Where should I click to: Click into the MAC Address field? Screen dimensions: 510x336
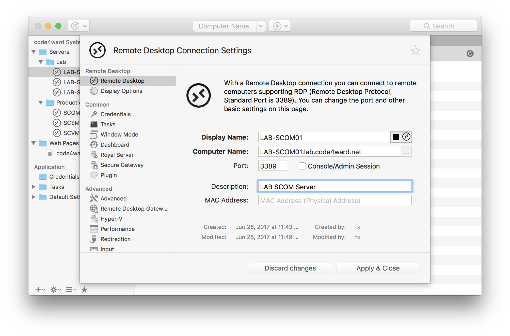click(x=334, y=200)
